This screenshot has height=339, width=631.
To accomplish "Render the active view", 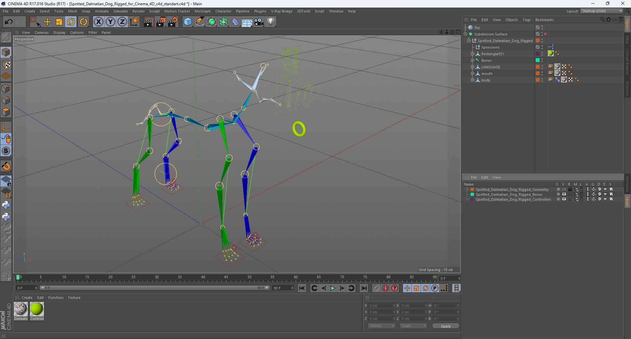I will (x=149, y=22).
